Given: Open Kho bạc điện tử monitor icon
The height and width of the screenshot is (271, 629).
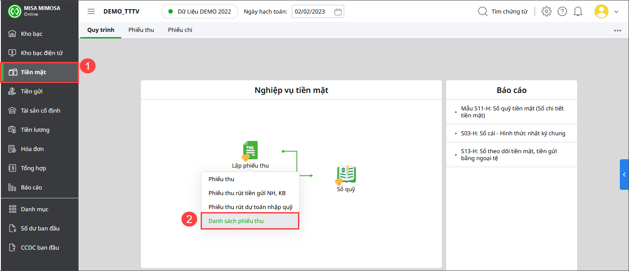Looking at the screenshot, I should pos(12,53).
